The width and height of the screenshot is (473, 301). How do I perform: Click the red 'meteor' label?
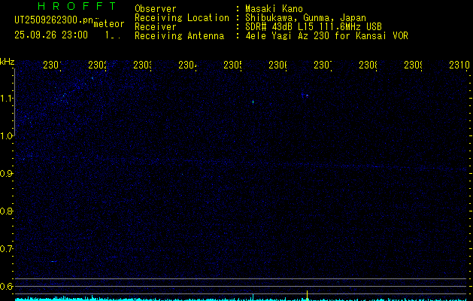(109, 24)
